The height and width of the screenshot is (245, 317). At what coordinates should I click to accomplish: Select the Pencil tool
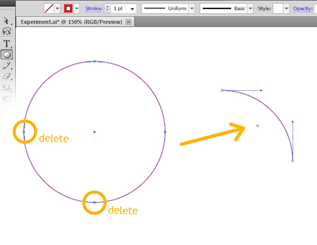(x=6, y=65)
